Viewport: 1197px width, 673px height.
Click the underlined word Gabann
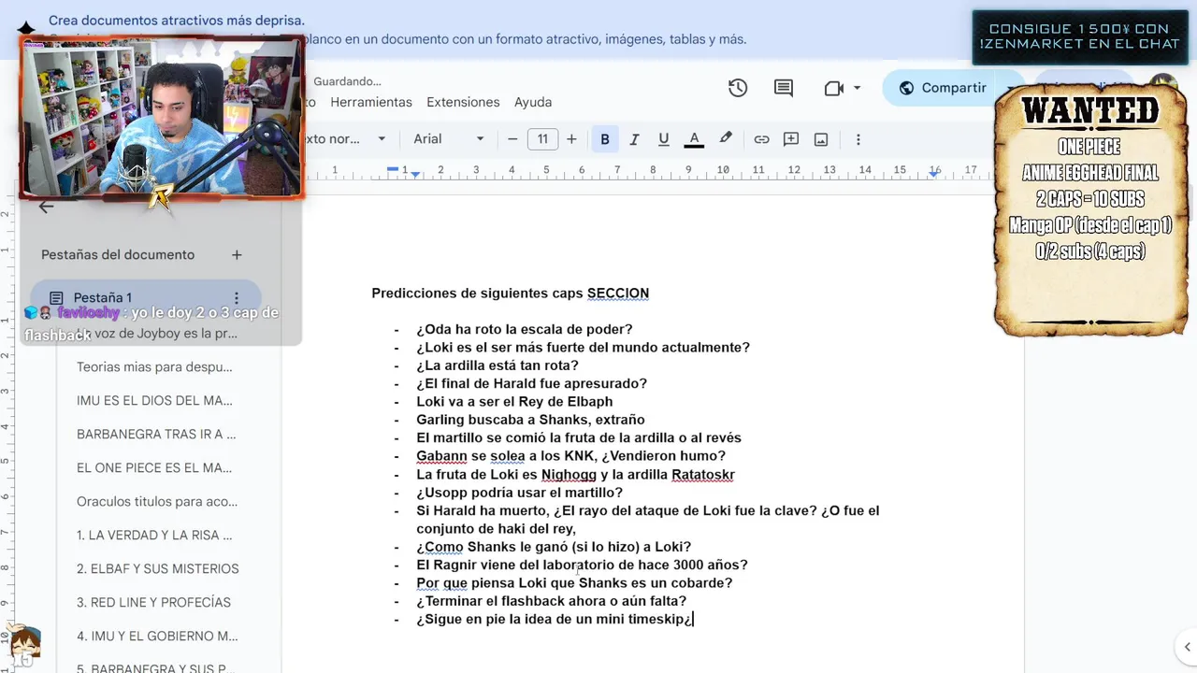[x=441, y=456]
